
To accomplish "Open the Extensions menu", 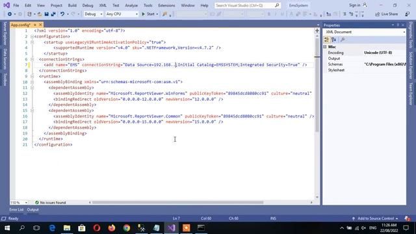I will [166, 5].
